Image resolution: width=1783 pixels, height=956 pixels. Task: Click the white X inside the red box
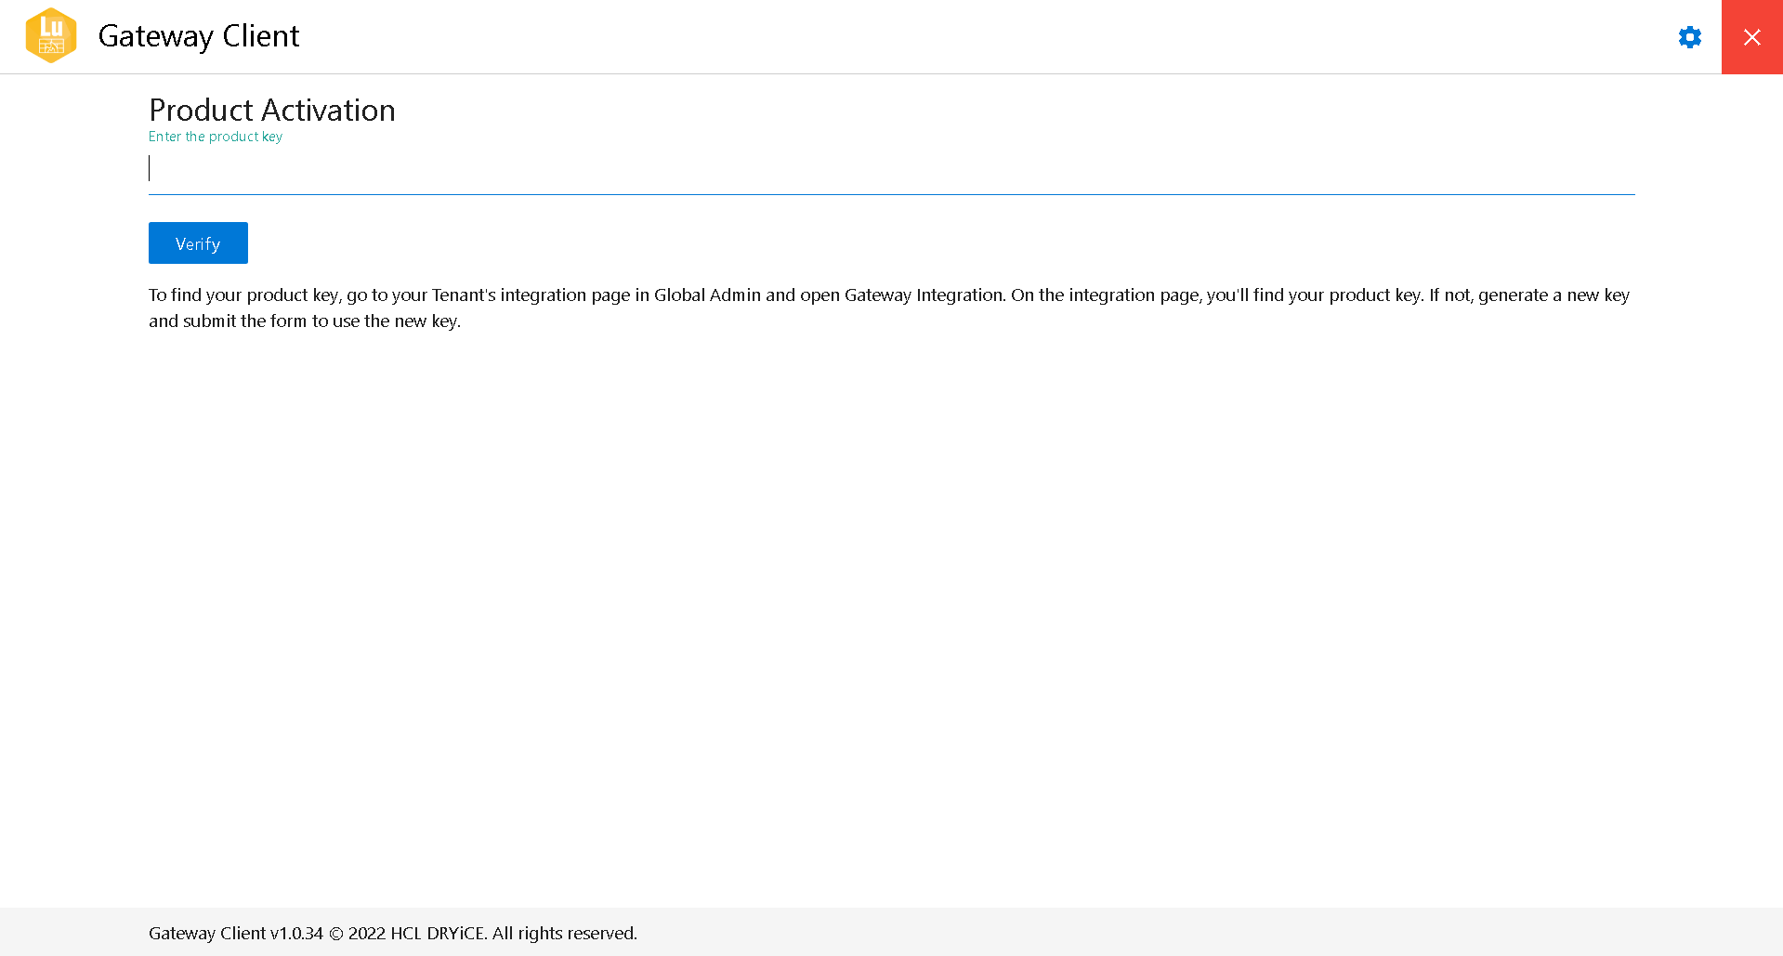coord(1752,37)
